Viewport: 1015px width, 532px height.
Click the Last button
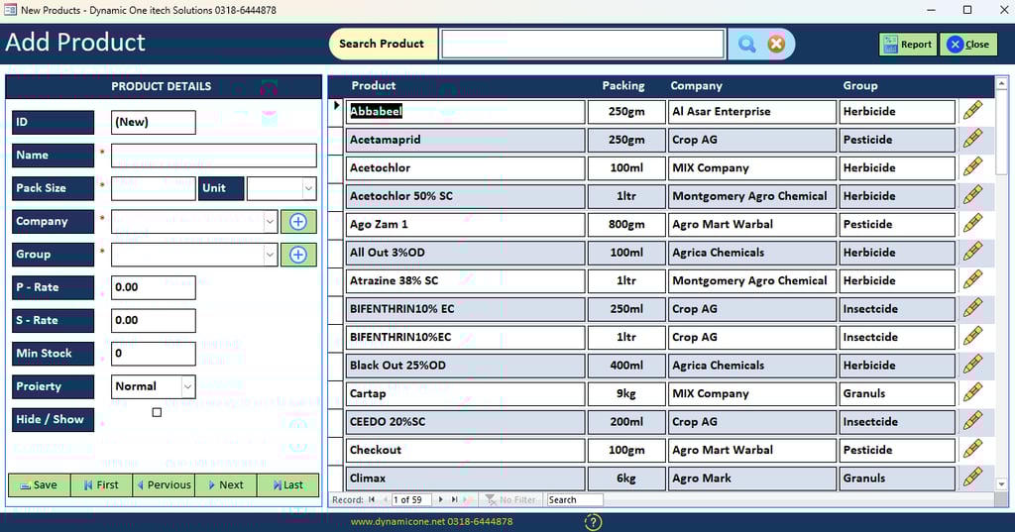click(x=288, y=484)
